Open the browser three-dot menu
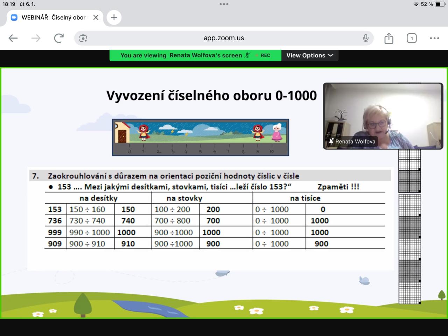This screenshot has height=336, width=448. point(434,38)
